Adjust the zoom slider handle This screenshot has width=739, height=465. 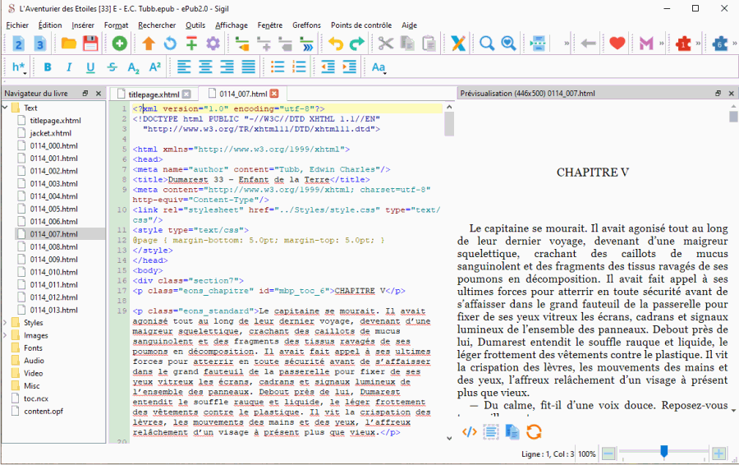tap(664, 452)
